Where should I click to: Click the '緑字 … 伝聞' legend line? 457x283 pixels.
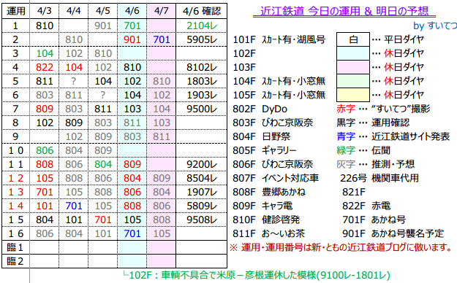pos(363,150)
